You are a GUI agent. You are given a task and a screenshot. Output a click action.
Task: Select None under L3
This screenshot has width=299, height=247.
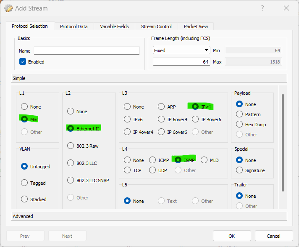(134, 106)
